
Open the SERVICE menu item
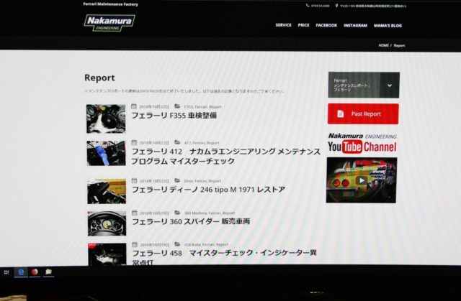pyautogui.click(x=283, y=25)
